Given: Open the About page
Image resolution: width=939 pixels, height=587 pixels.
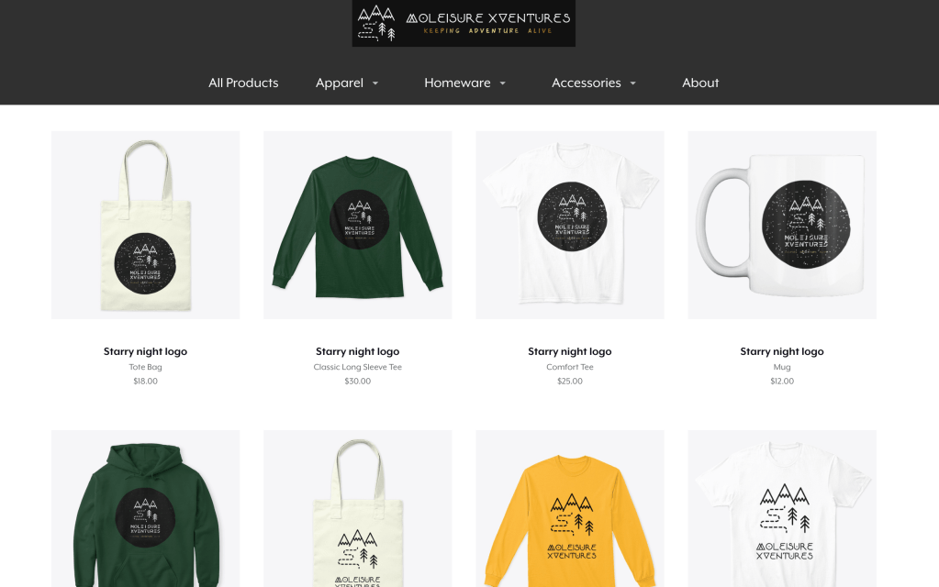Looking at the screenshot, I should [x=700, y=83].
